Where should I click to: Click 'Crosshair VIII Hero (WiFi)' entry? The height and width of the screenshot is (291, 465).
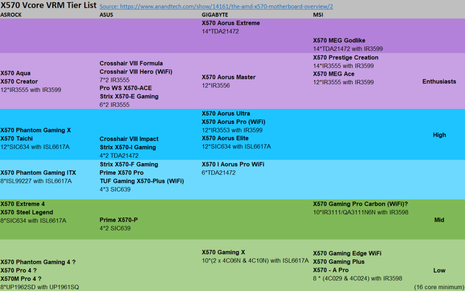pos(136,72)
